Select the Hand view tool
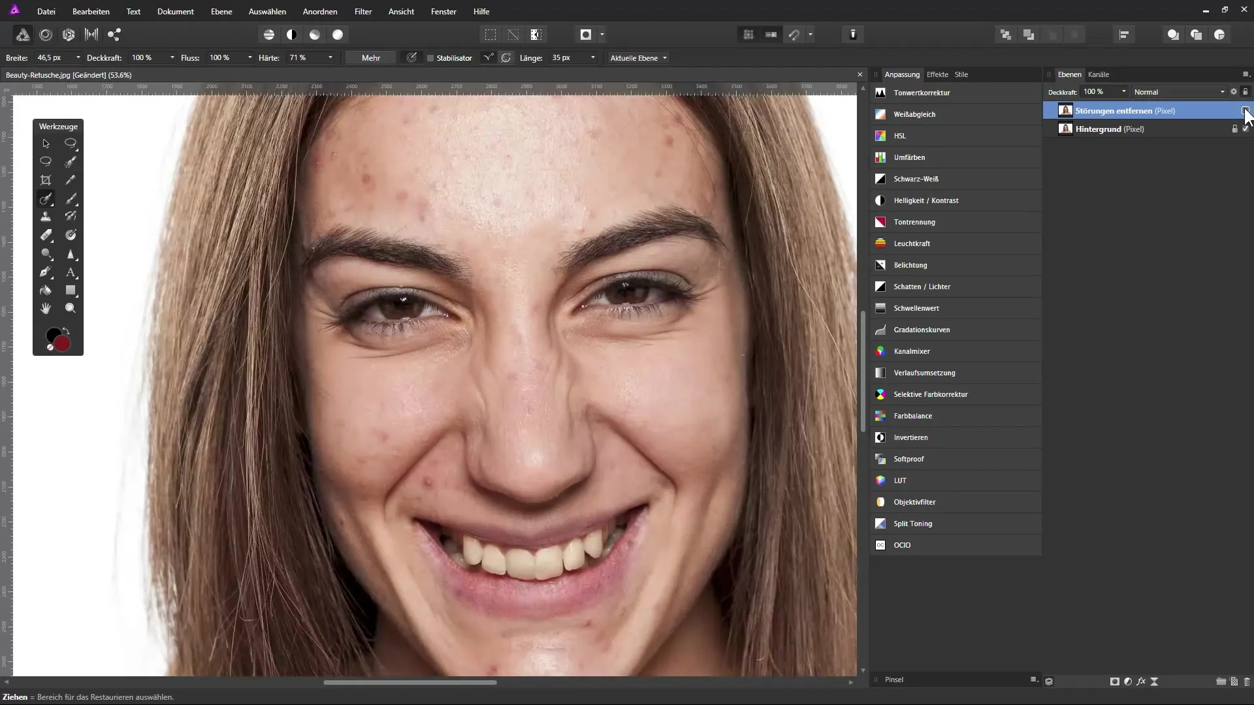Screen dimensions: 1254x705 [x=46, y=308]
